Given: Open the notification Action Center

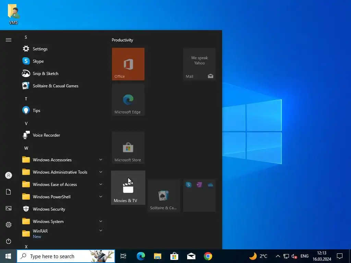Looking at the screenshot, I should click(340, 256).
